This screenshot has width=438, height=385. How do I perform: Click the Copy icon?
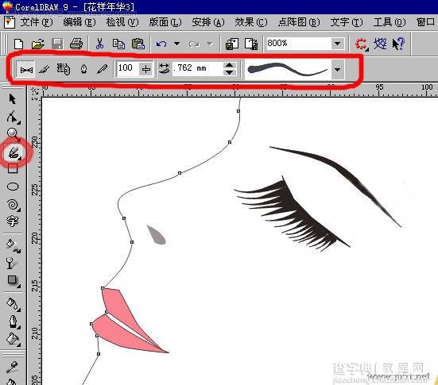point(118,44)
